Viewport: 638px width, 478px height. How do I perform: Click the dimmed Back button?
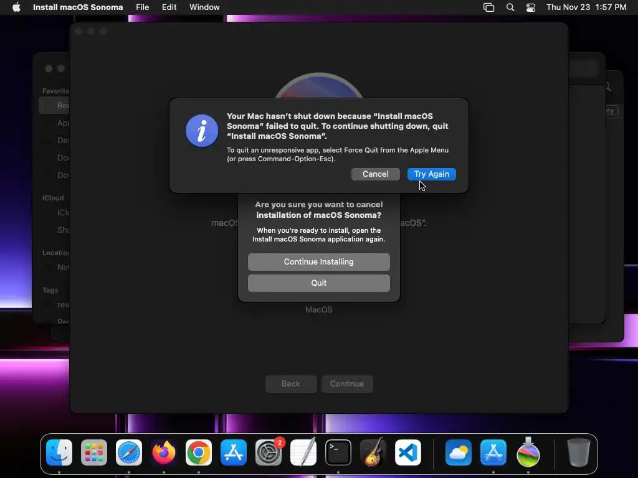click(291, 383)
